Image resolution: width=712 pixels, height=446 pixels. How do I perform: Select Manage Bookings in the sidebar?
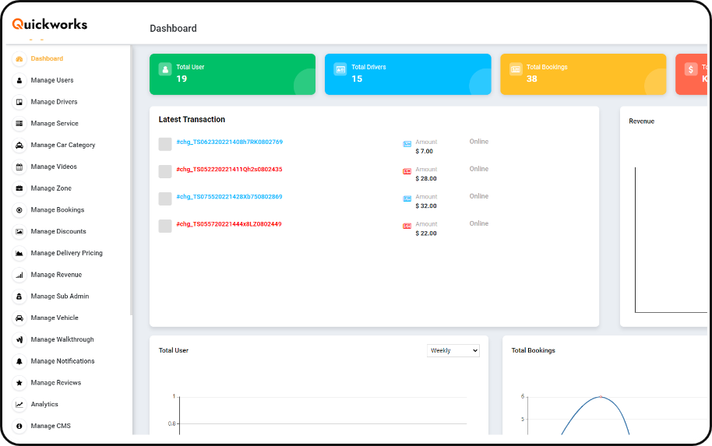point(57,210)
